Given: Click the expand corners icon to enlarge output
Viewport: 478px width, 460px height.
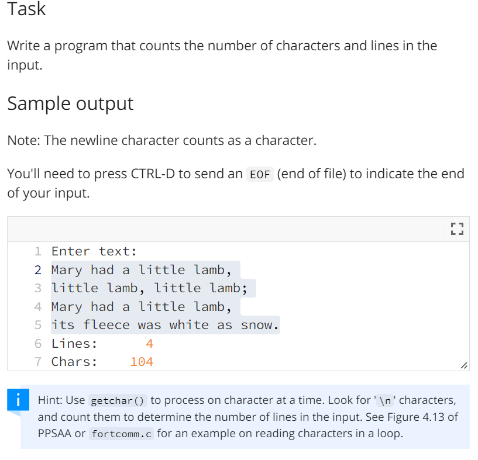Looking at the screenshot, I should click(457, 229).
